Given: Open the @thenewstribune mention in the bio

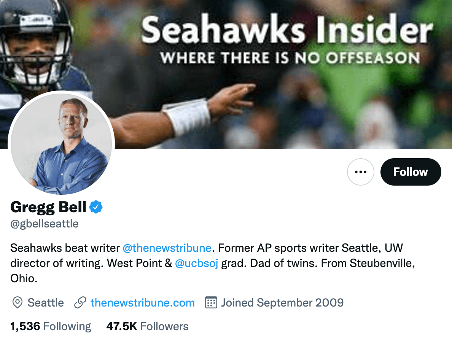Looking at the screenshot, I should 167,248.
